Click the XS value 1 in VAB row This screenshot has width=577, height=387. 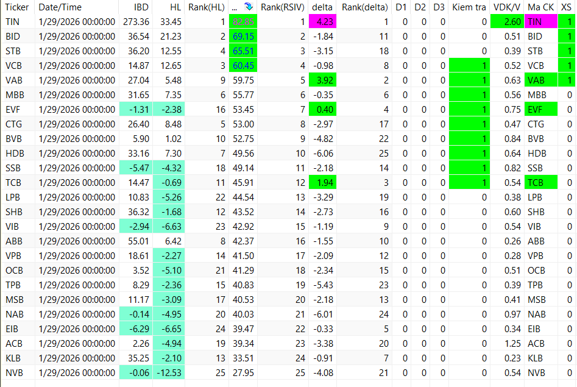tap(567, 80)
